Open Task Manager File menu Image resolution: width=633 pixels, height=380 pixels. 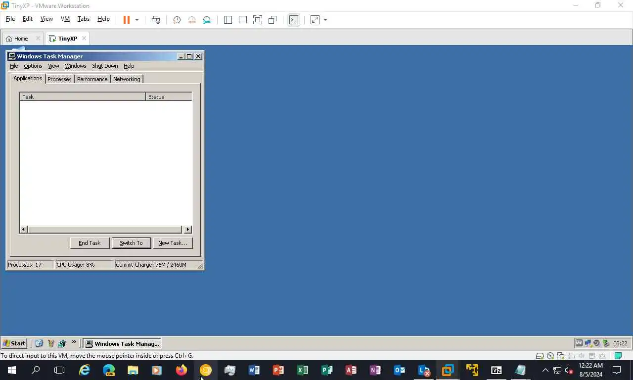click(14, 66)
